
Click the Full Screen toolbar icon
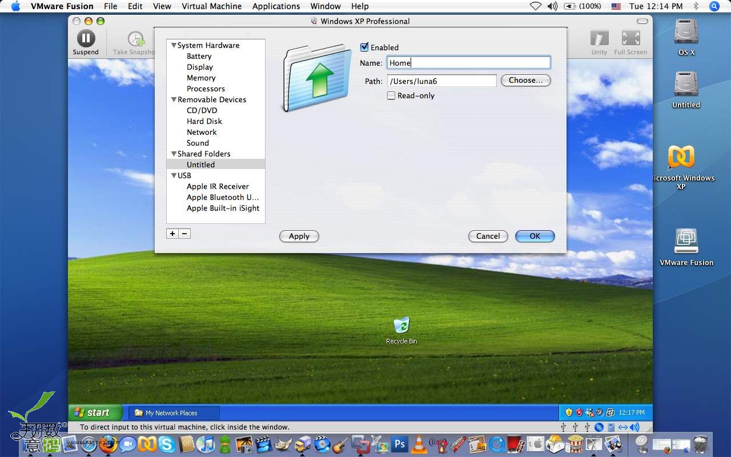point(630,39)
